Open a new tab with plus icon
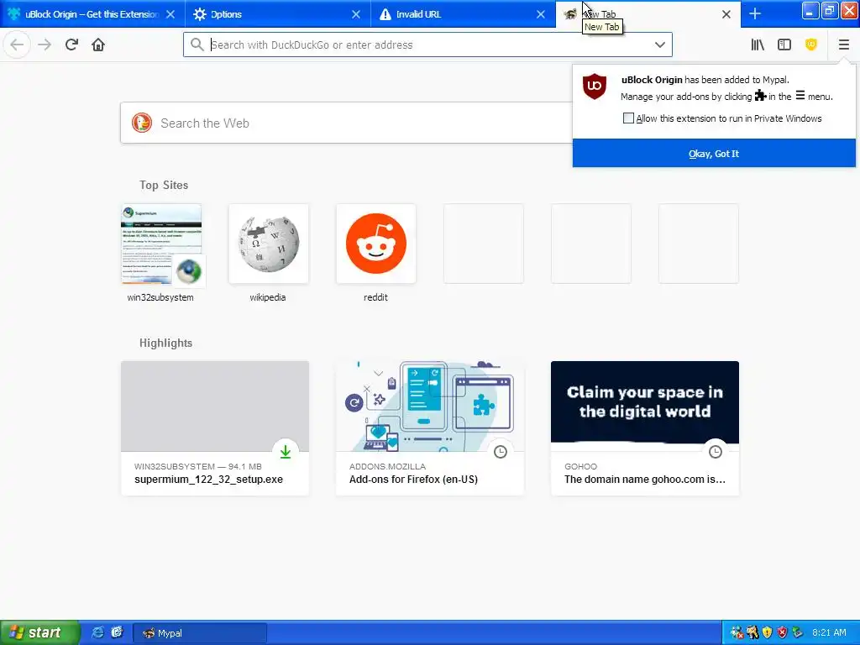 tap(755, 13)
